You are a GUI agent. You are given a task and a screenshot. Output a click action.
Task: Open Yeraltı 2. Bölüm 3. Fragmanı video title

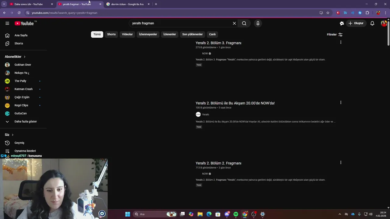(x=218, y=43)
